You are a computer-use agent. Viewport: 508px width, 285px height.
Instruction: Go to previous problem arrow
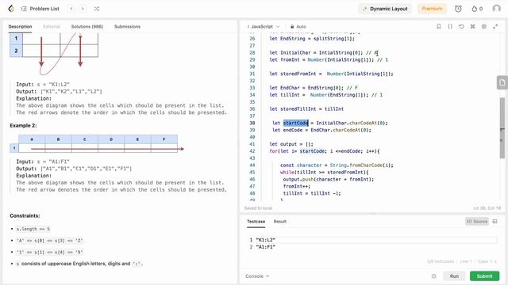point(71,9)
